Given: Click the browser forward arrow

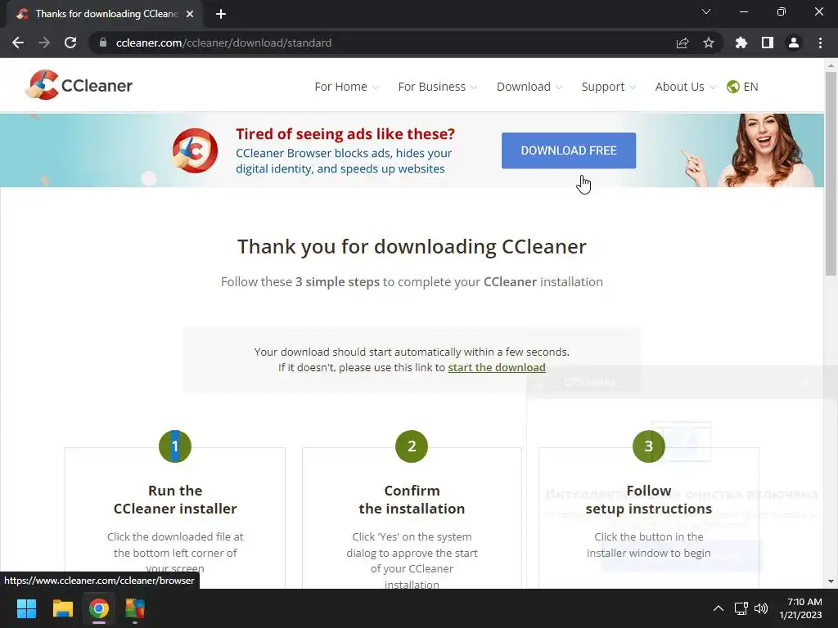Looking at the screenshot, I should click(x=44, y=43).
